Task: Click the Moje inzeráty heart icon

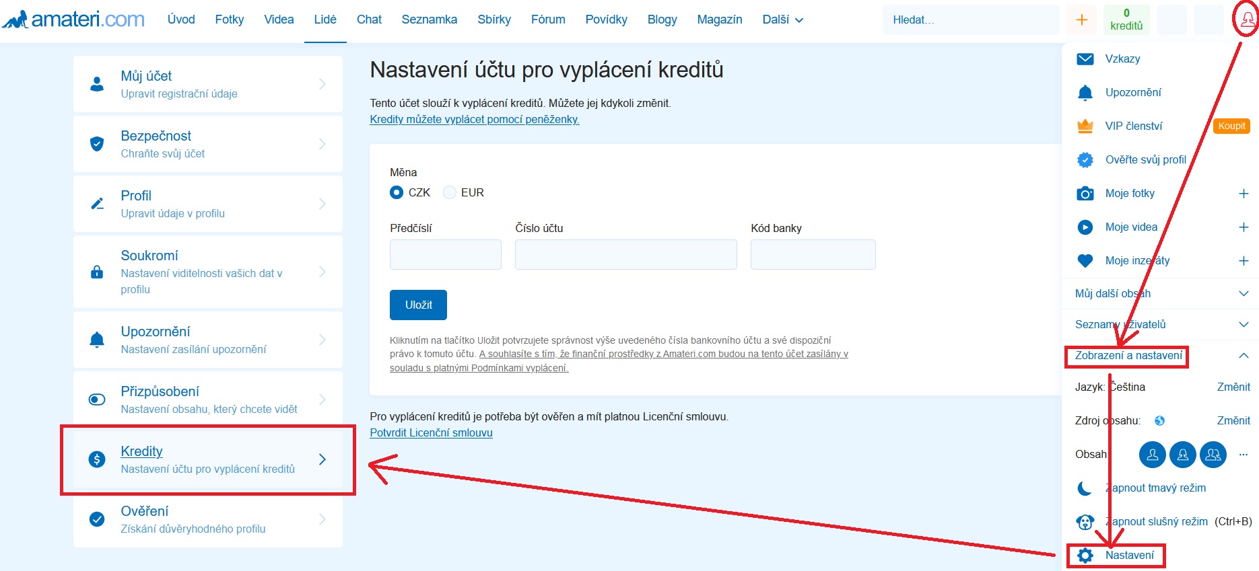Action: [1085, 261]
